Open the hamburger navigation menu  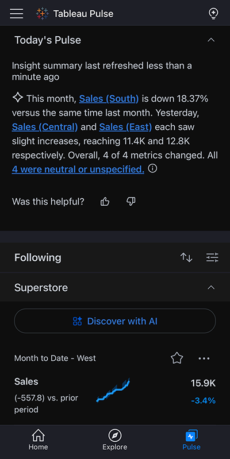17,13
